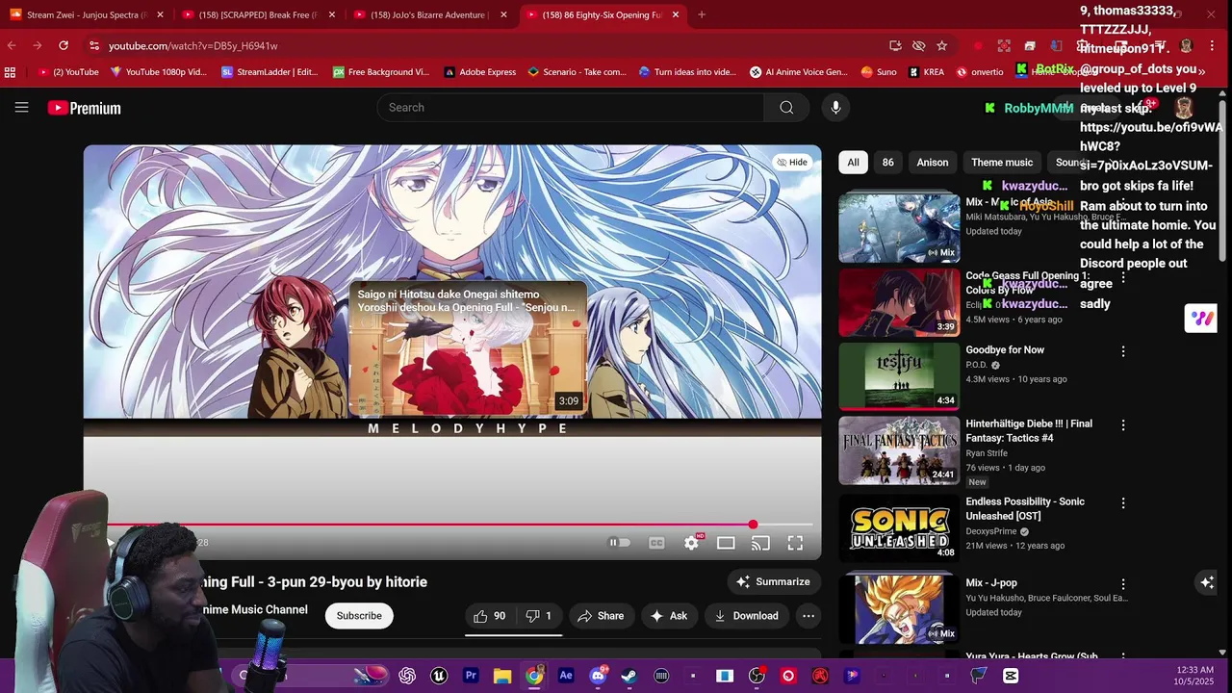Viewport: 1232px width, 693px height.
Task: Open File Explorer folder in taskbar
Action: coord(502,676)
